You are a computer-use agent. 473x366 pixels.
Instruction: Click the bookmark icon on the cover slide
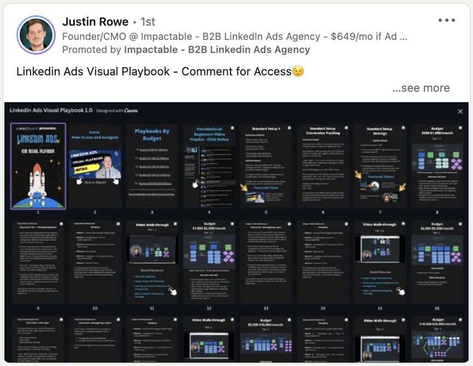[x=60, y=127]
